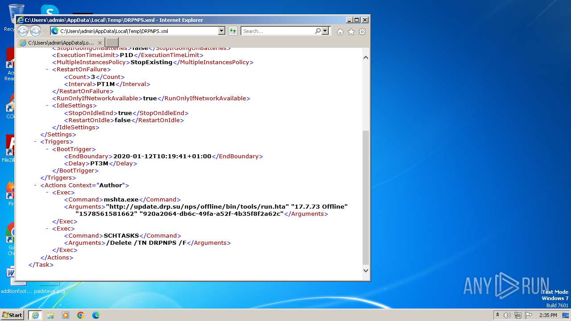Open Media Player from the taskbar
571x321 pixels.
coord(66,315)
